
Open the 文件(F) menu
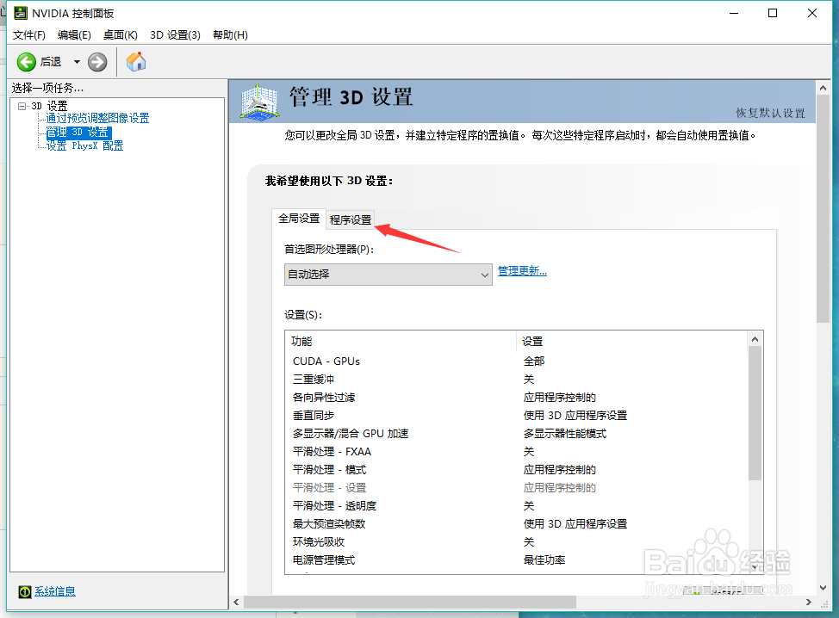(29, 34)
